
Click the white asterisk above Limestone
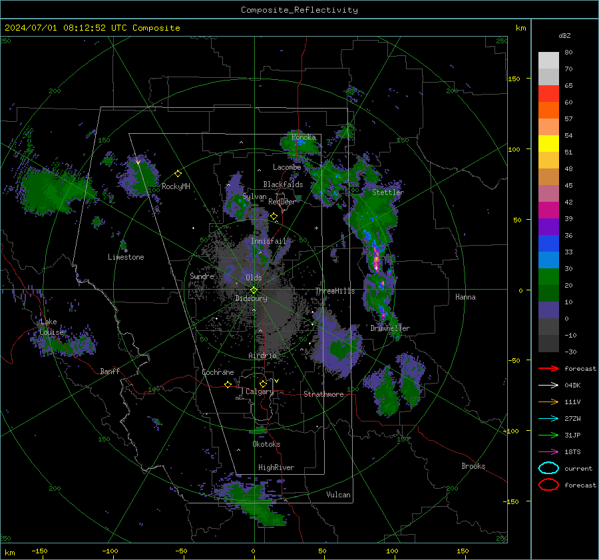126,251
